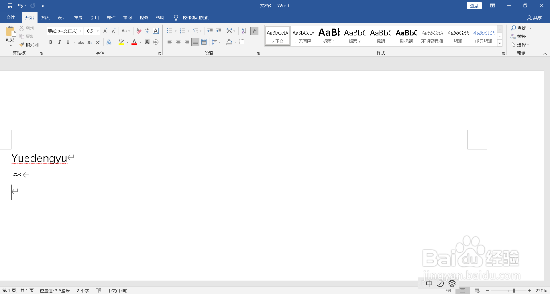
Task: Apply strikethrough to text
Action: [81, 42]
